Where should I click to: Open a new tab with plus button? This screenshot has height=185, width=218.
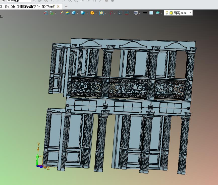(66, 7)
